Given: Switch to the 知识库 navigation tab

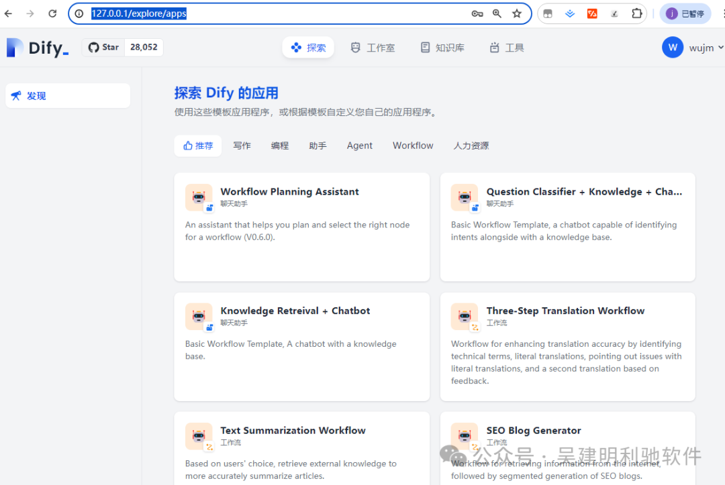Looking at the screenshot, I should [x=442, y=48].
